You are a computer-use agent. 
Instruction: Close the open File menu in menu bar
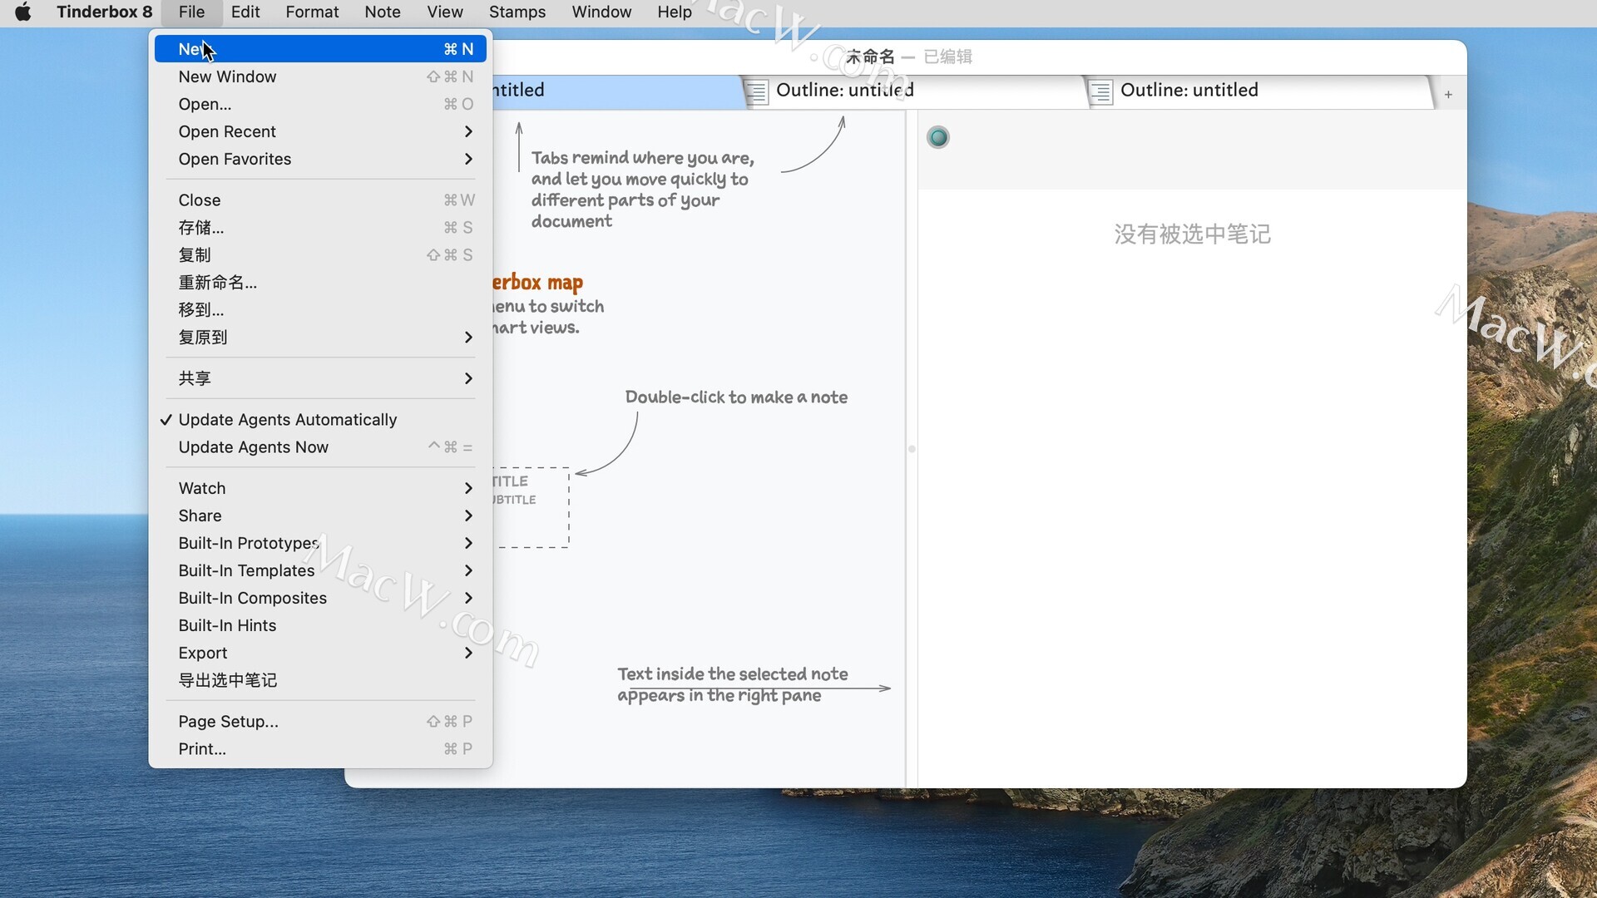pos(191,12)
